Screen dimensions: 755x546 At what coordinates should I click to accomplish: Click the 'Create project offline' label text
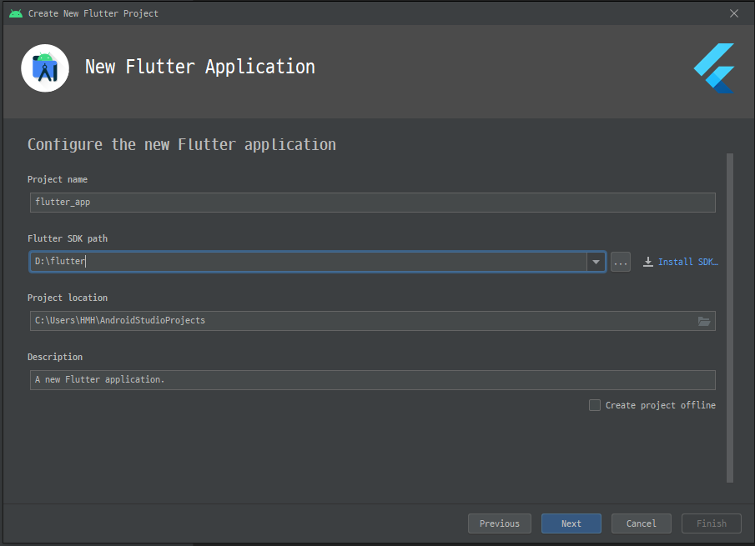(x=660, y=405)
